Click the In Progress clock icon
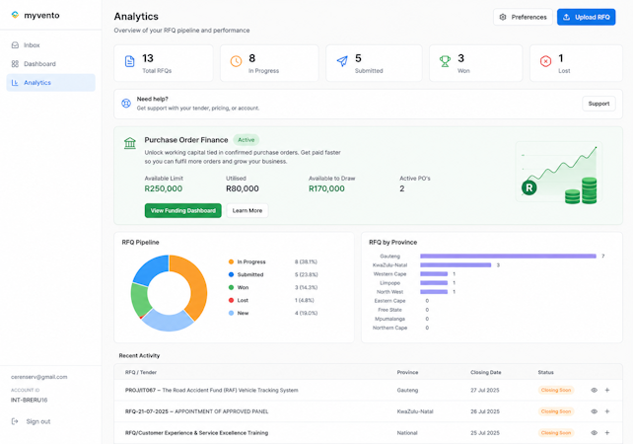 (x=237, y=61)
